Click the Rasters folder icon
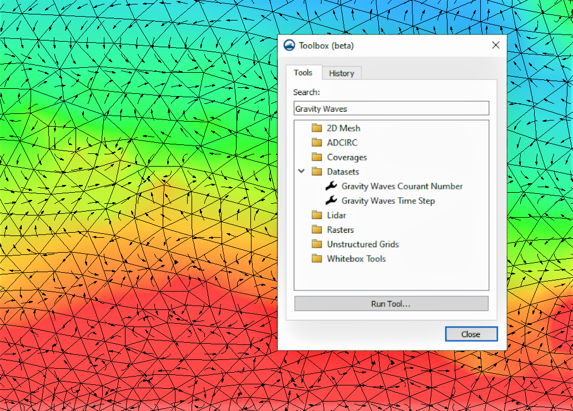 coord(317,229)
